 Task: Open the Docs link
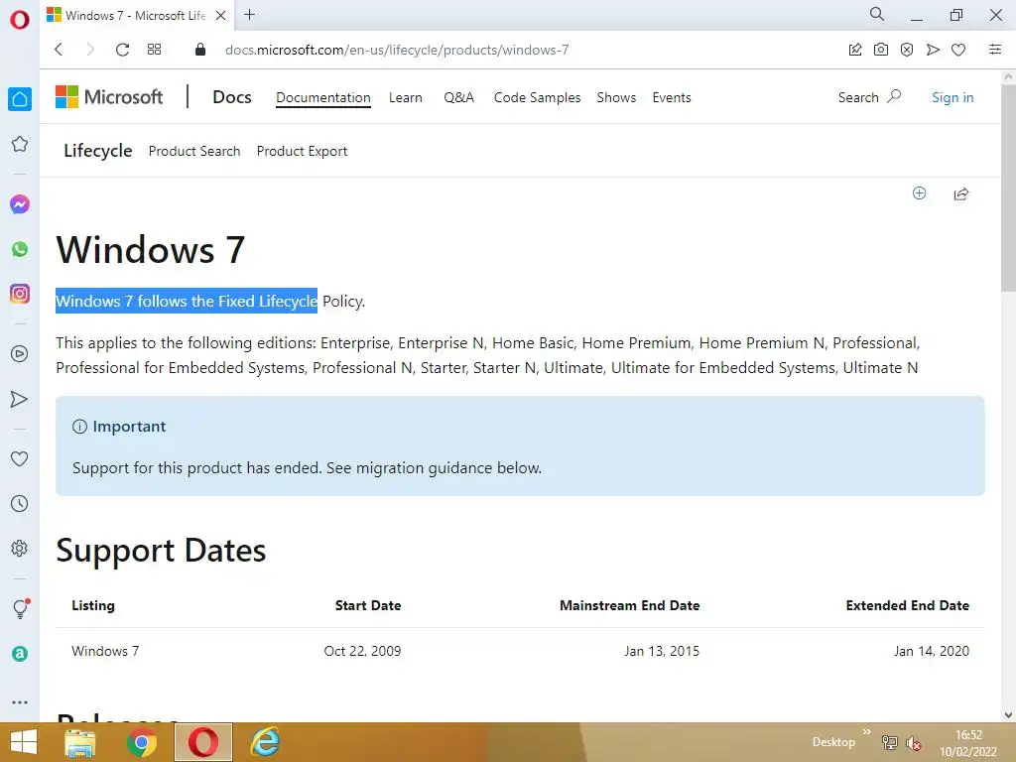coord(232,97)
